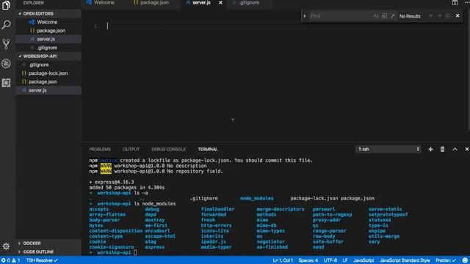Open the 1: zsh terminal selector dropdown
The width and height of the screenshot is (470, 264).
tap(388, 149)
